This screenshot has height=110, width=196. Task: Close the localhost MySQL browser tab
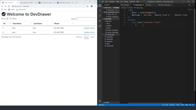click(36, 3)
